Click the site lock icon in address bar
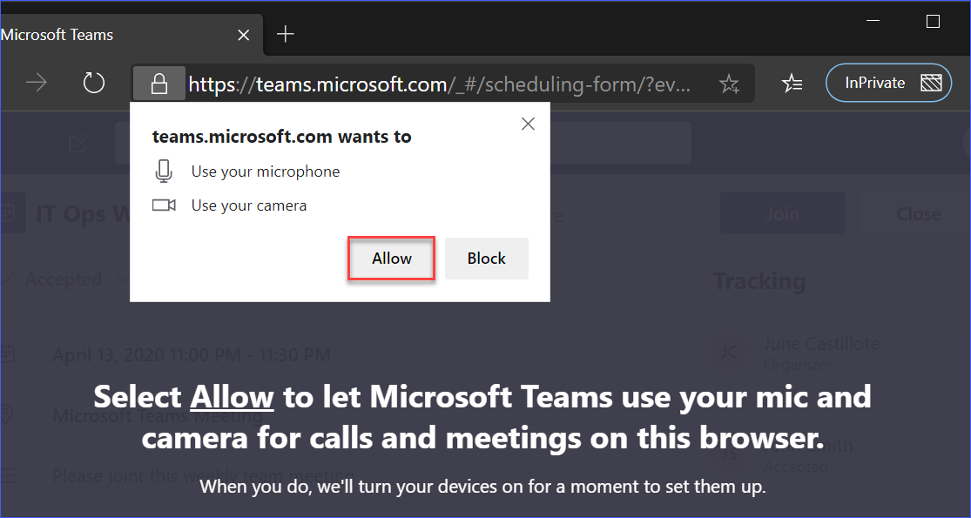The image size is (971, 518). pyautogui.click(x=158, y=84)
